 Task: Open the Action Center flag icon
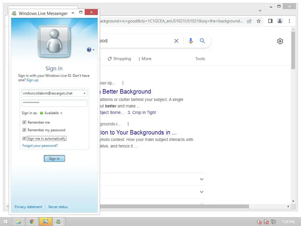(266, 222)
